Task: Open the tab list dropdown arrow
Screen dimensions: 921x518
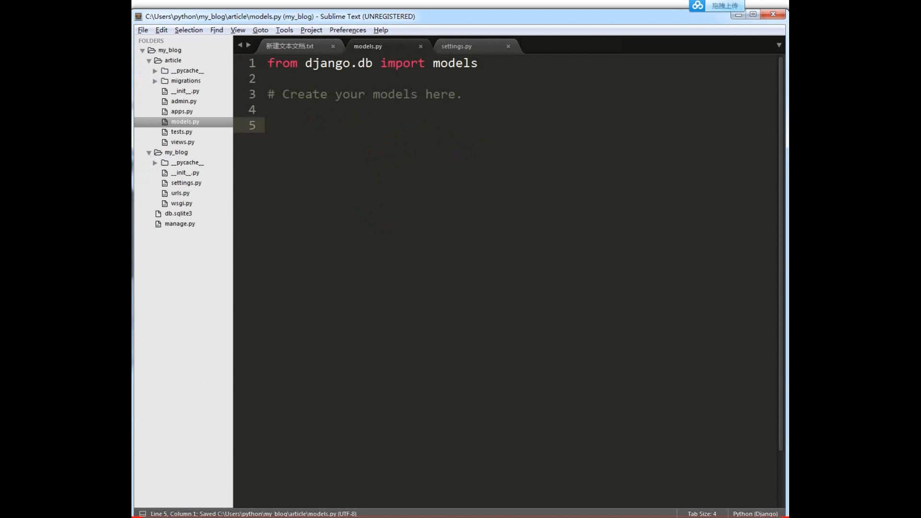Action: [779, 45]
